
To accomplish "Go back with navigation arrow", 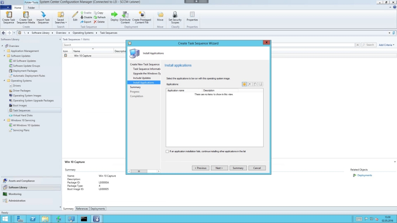I will pyautogui.click(x=3, y=33).
